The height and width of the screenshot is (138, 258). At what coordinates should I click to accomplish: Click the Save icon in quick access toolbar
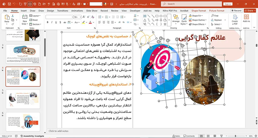click(9, 4)
